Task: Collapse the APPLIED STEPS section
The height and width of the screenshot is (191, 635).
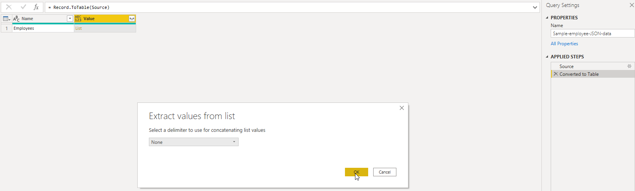Action: (x=547, y=56)
